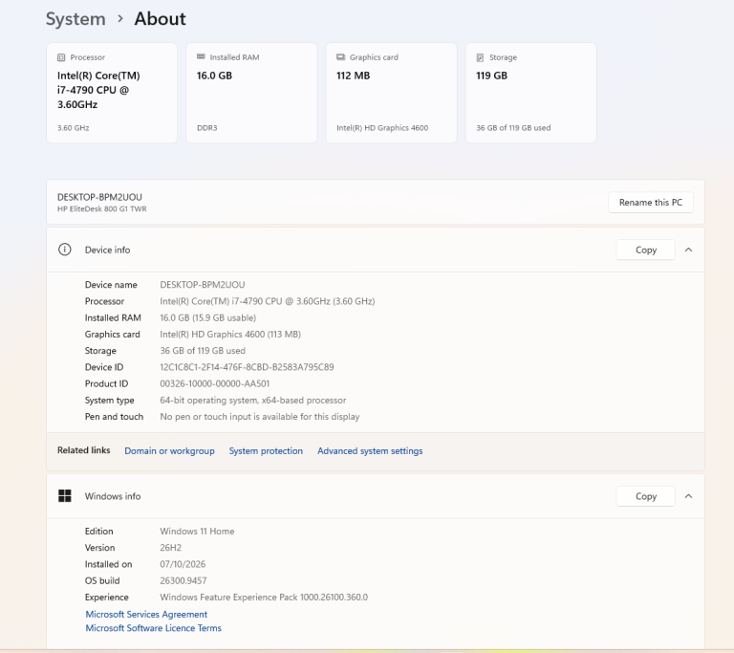
Task: Click Rename this PC button
Action: (650, 203)
